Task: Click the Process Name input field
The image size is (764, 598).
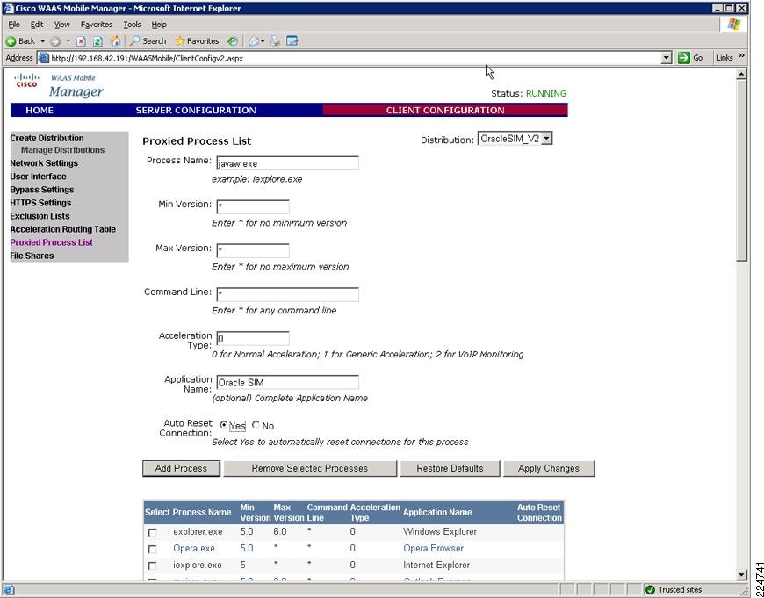Action: point(287,163)
